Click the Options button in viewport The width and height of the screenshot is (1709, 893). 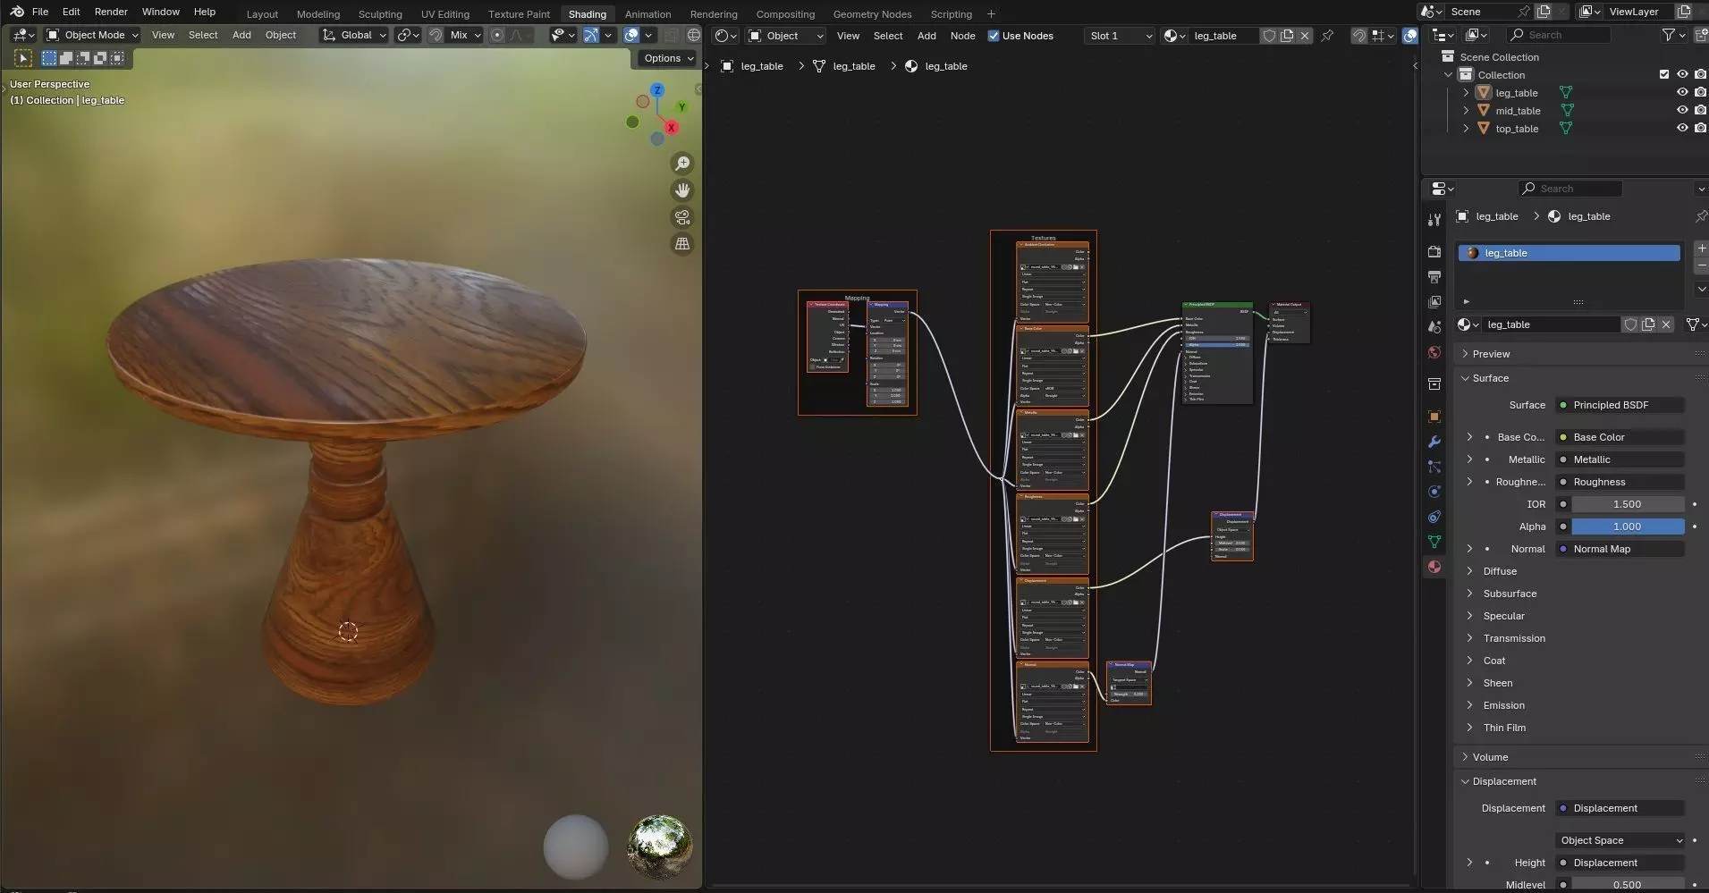668,58
